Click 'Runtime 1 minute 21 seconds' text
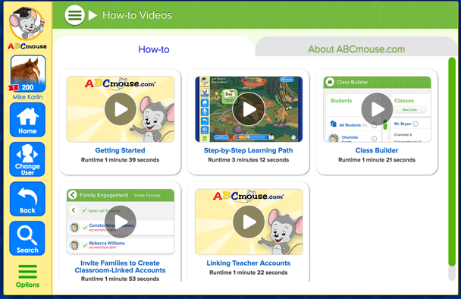Screen dimensions: 461x299 click(377, 160)
